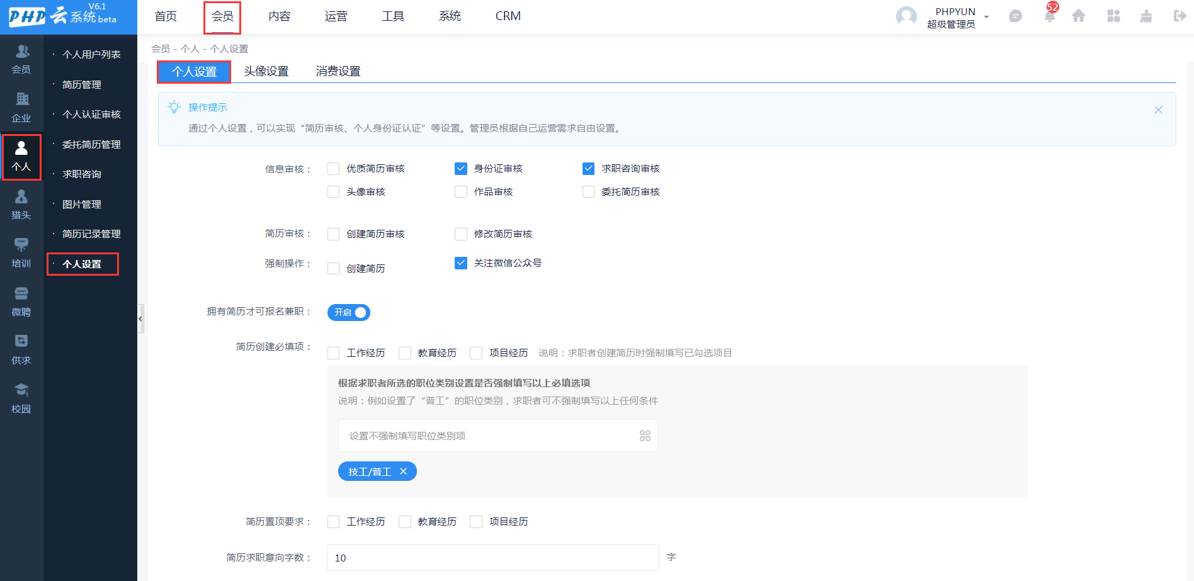Viewport: 1194px width, 581px height.
Task: Open 会员 in top navigation
Action: coord(222,16)
